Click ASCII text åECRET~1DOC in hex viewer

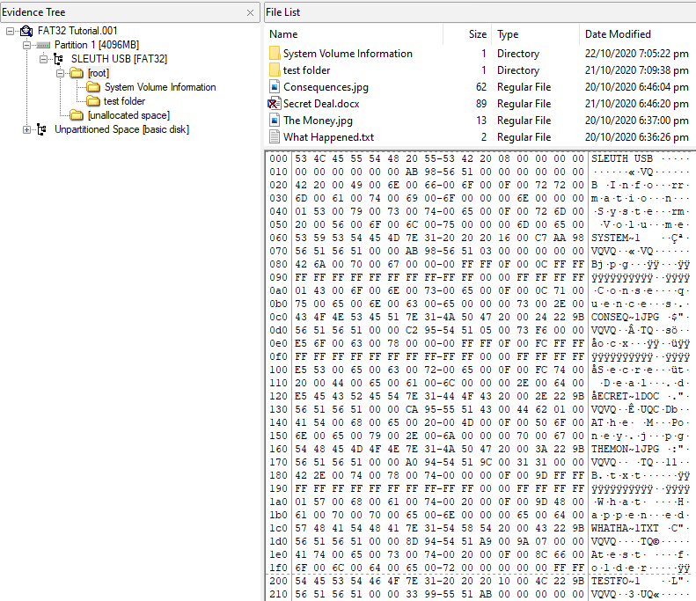click(x=625, y=396)
